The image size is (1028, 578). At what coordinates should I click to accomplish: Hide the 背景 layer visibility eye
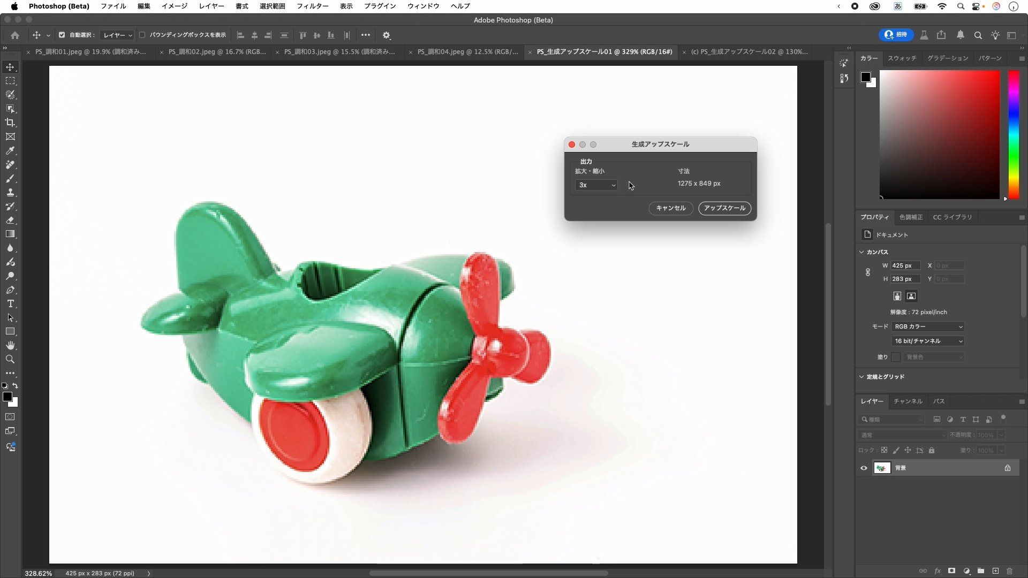point(864,468)
